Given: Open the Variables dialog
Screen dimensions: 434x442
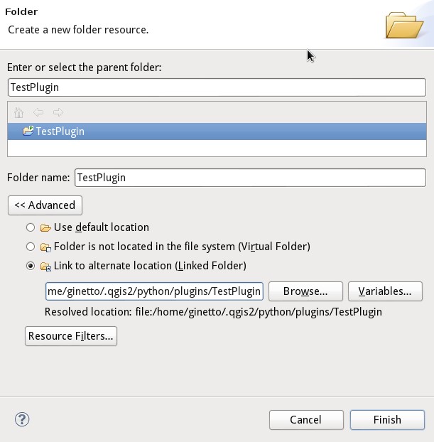Looking at the screenshot, I should [x=385, y=291].
